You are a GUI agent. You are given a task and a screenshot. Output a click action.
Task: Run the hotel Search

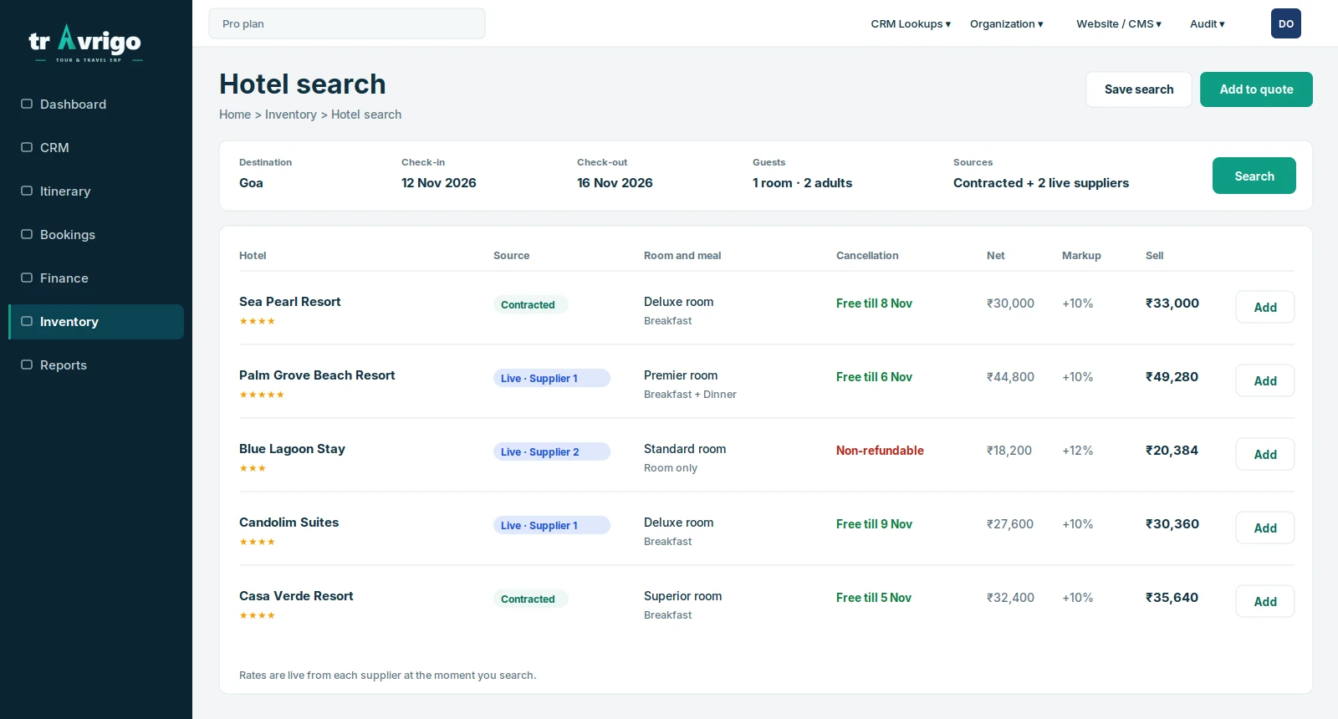coord(1254,176)
